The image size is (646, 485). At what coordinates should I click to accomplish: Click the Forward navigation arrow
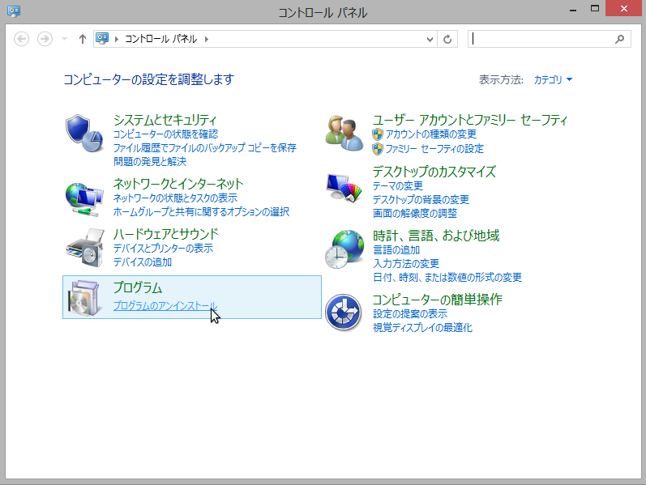[45, 39]
